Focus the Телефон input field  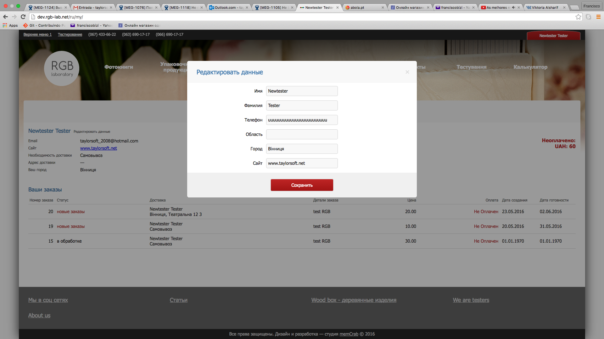[302, 120]
